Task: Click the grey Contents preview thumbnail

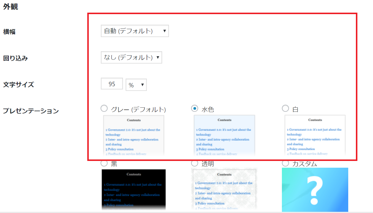Action: coord(134,135)
